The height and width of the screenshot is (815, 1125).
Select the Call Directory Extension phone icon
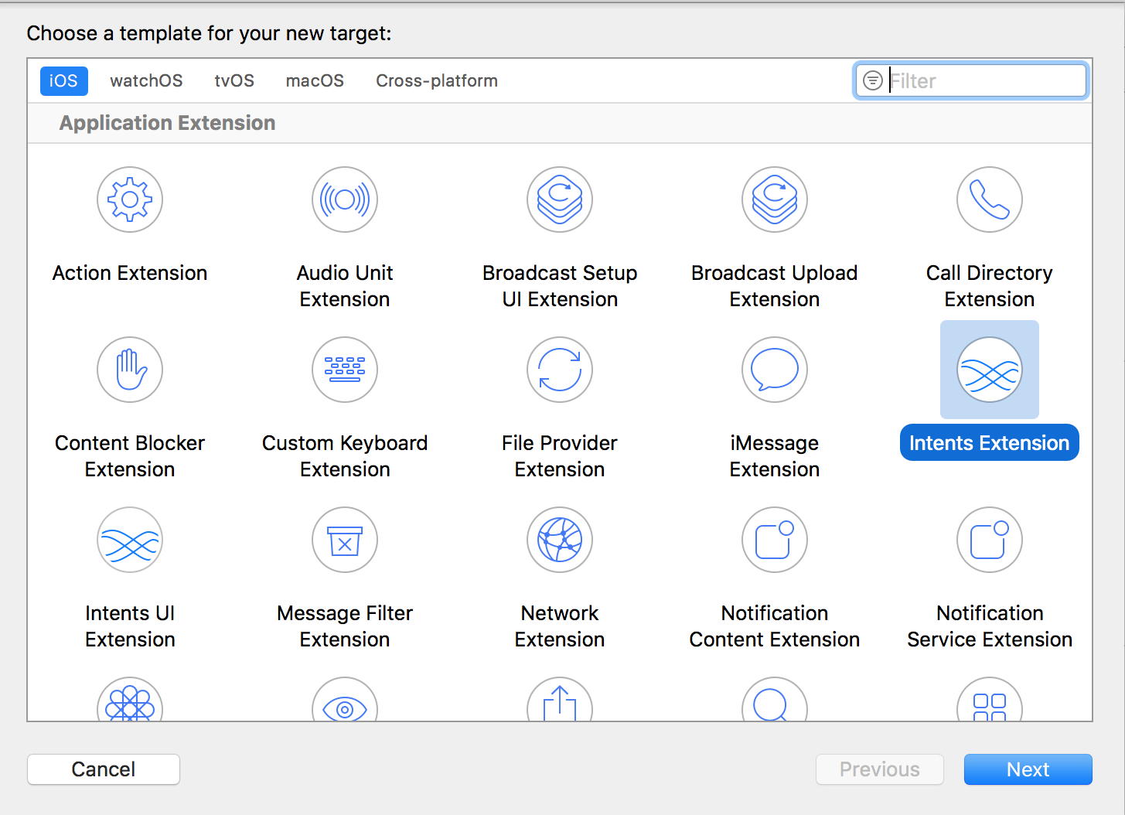point(990,199)
